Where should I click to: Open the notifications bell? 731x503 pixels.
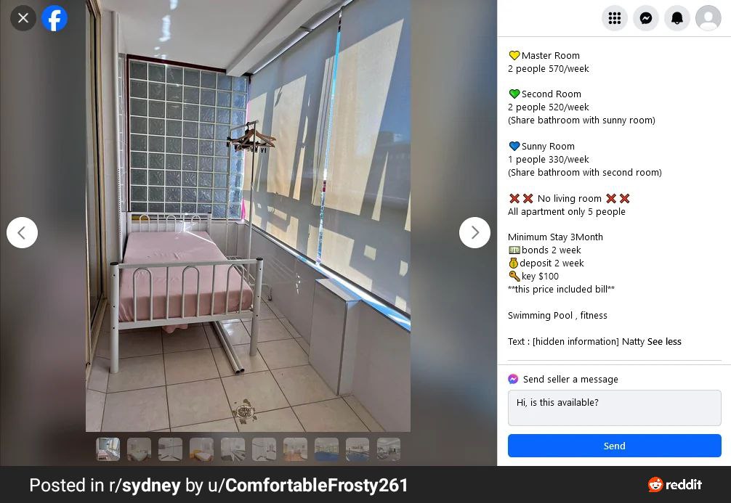point(677,18)
